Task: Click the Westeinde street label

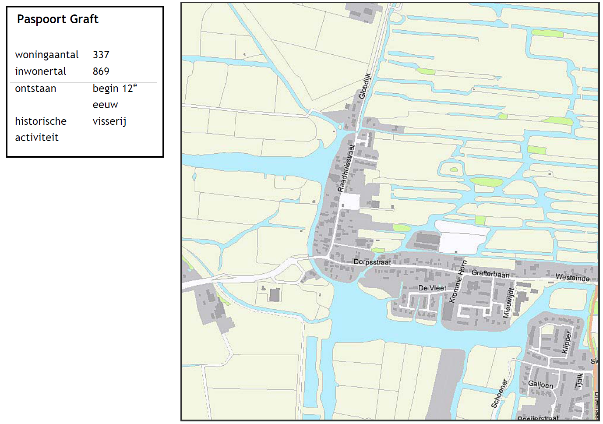Action: [573, 277]
